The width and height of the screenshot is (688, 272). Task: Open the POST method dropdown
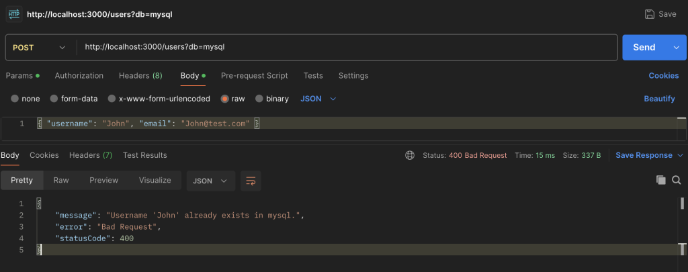(39, 48)
